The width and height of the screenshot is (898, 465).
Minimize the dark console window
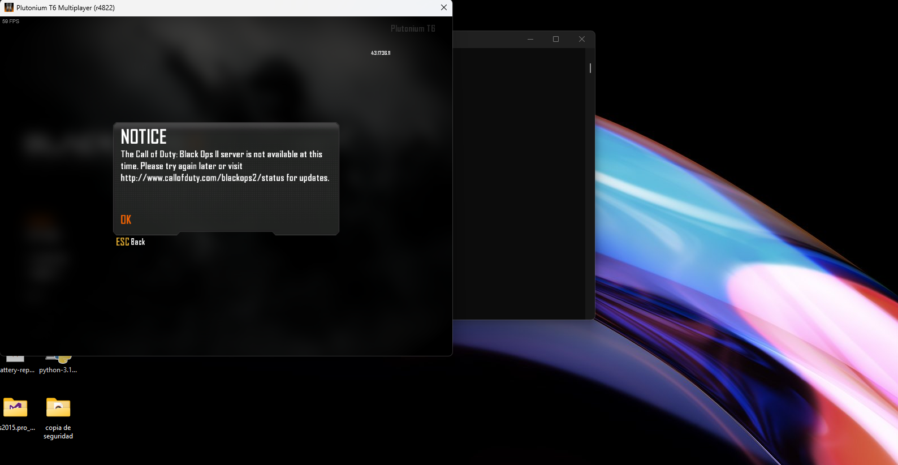click(x=530, y=39)
